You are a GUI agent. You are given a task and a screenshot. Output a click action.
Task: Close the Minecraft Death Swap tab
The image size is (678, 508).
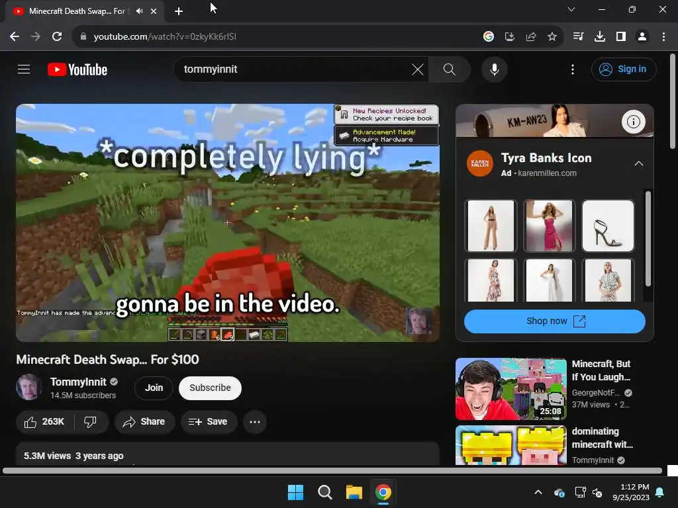154,11
